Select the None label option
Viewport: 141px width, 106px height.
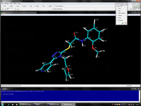tap(4, 6)
